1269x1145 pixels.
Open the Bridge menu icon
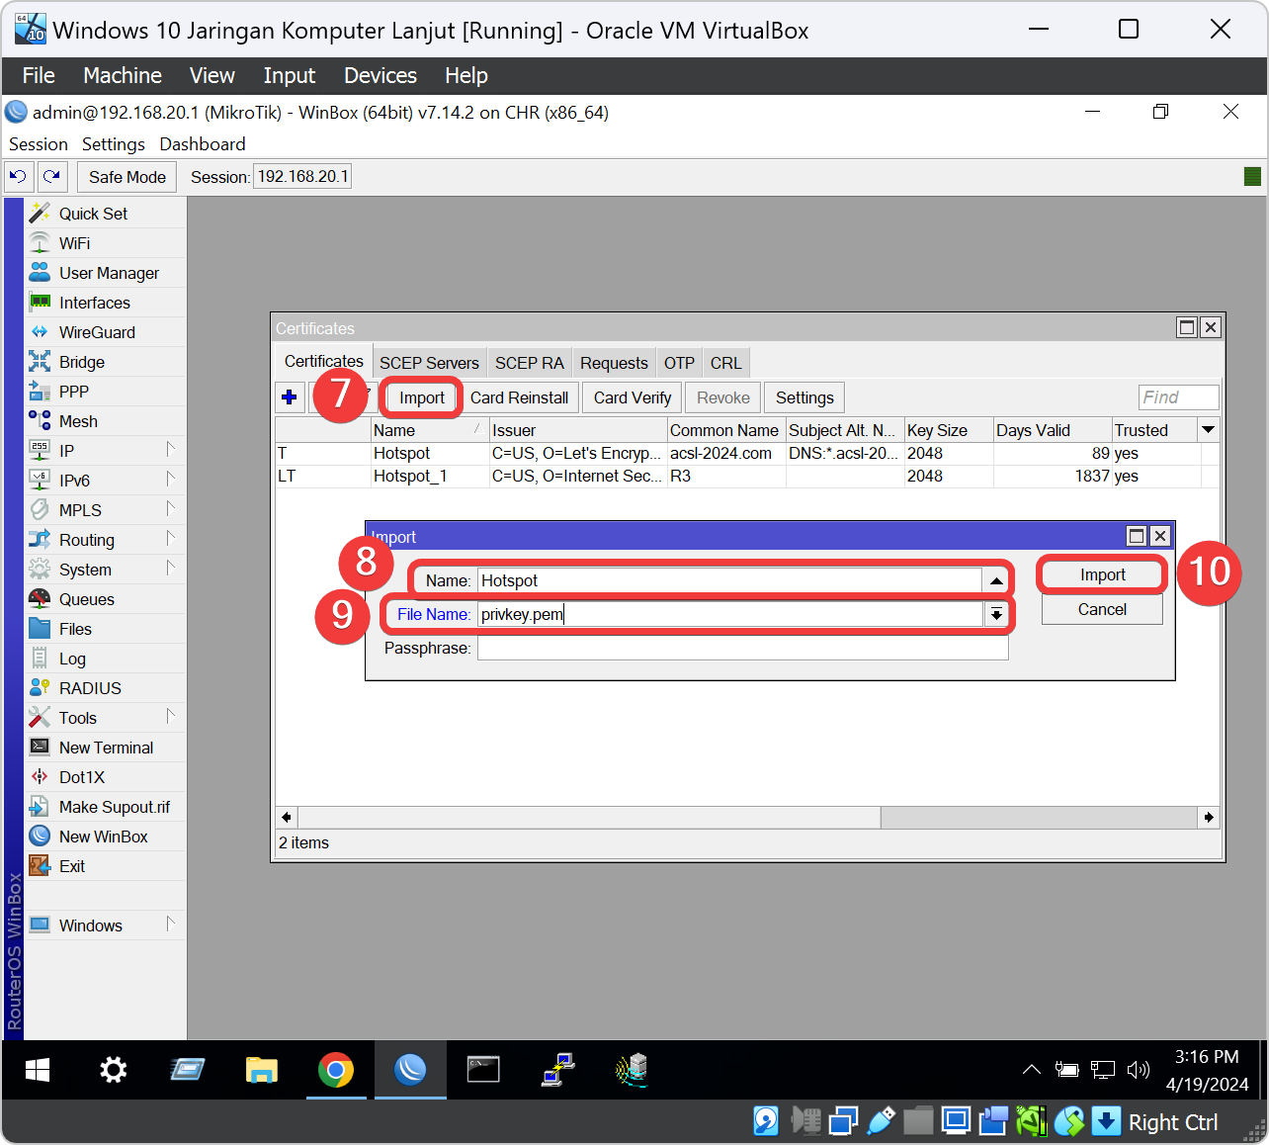point(40,362)
